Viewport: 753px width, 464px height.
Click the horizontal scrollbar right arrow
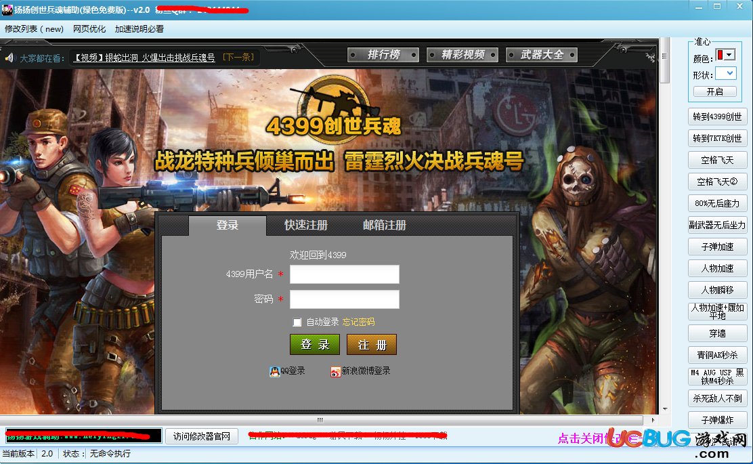(653, 420)
